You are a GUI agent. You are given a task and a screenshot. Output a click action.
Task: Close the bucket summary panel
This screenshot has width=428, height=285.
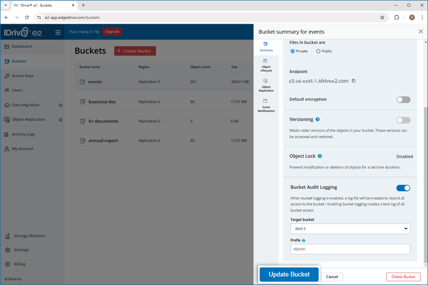tap(420, 32)
